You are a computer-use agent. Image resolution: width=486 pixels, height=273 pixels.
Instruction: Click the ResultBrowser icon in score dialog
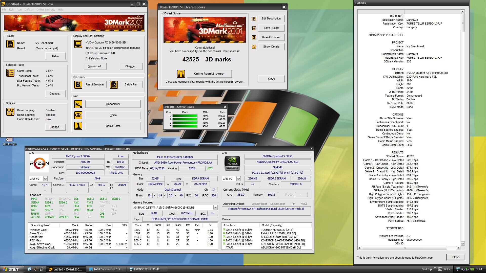pyautogui.click(x=254, y=37)
